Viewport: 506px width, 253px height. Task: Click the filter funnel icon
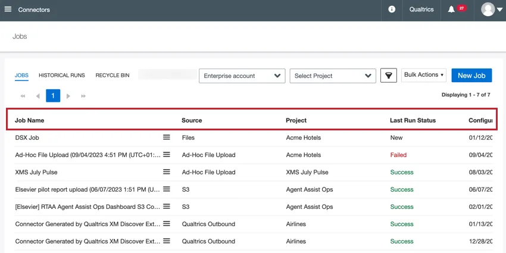[x=389, y=76]
